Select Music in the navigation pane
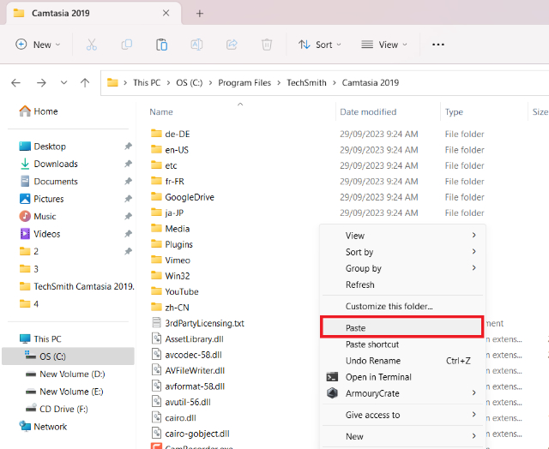The height and width of the screenshot is (449, 549). 38,216
